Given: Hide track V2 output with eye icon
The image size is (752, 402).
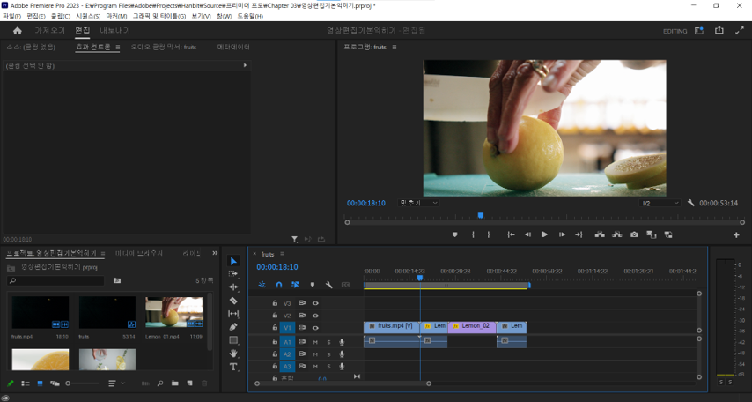Looking at the screenshot, I should [x=315, y=316].
